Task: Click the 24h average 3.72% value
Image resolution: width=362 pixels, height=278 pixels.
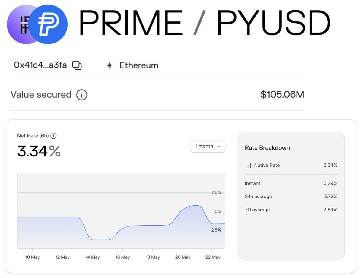Action: 330,197
